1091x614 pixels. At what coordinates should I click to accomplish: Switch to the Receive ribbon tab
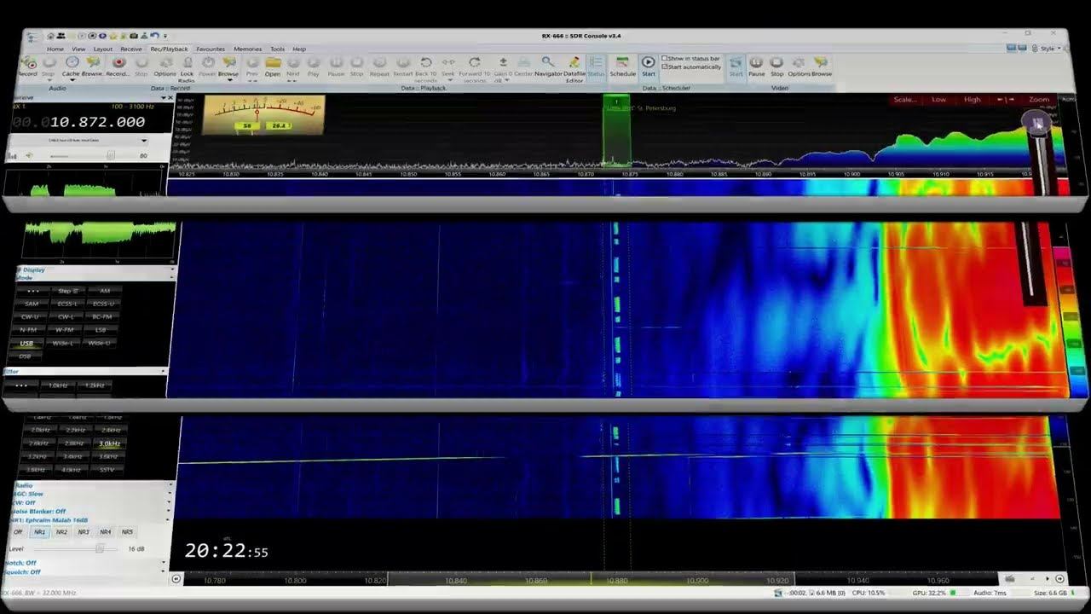pos(131,49)
